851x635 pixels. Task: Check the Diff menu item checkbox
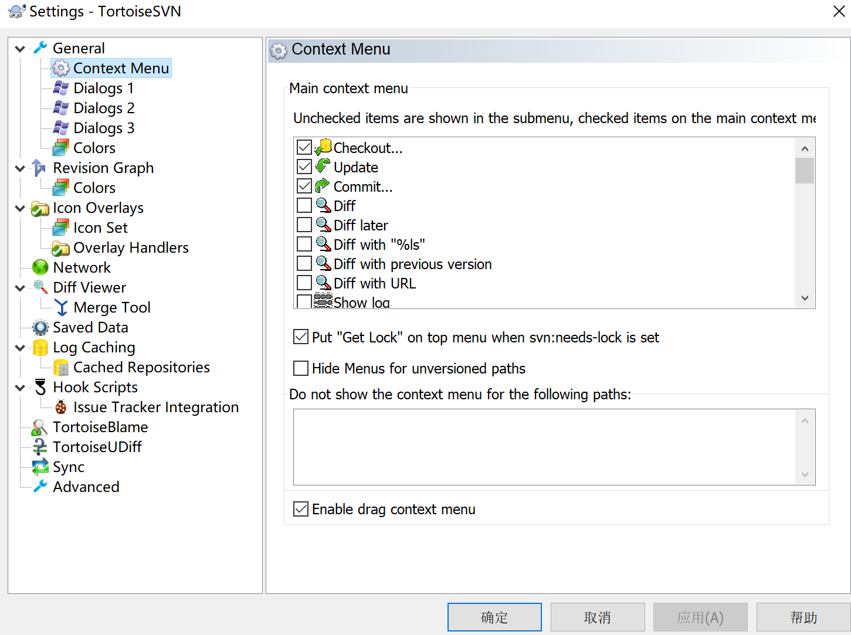point(304,205)
